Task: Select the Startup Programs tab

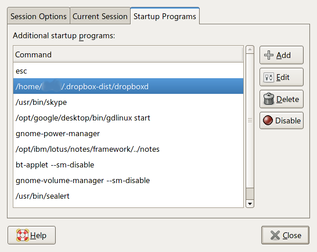Action: pyautogui.click(x=165, y=16)
